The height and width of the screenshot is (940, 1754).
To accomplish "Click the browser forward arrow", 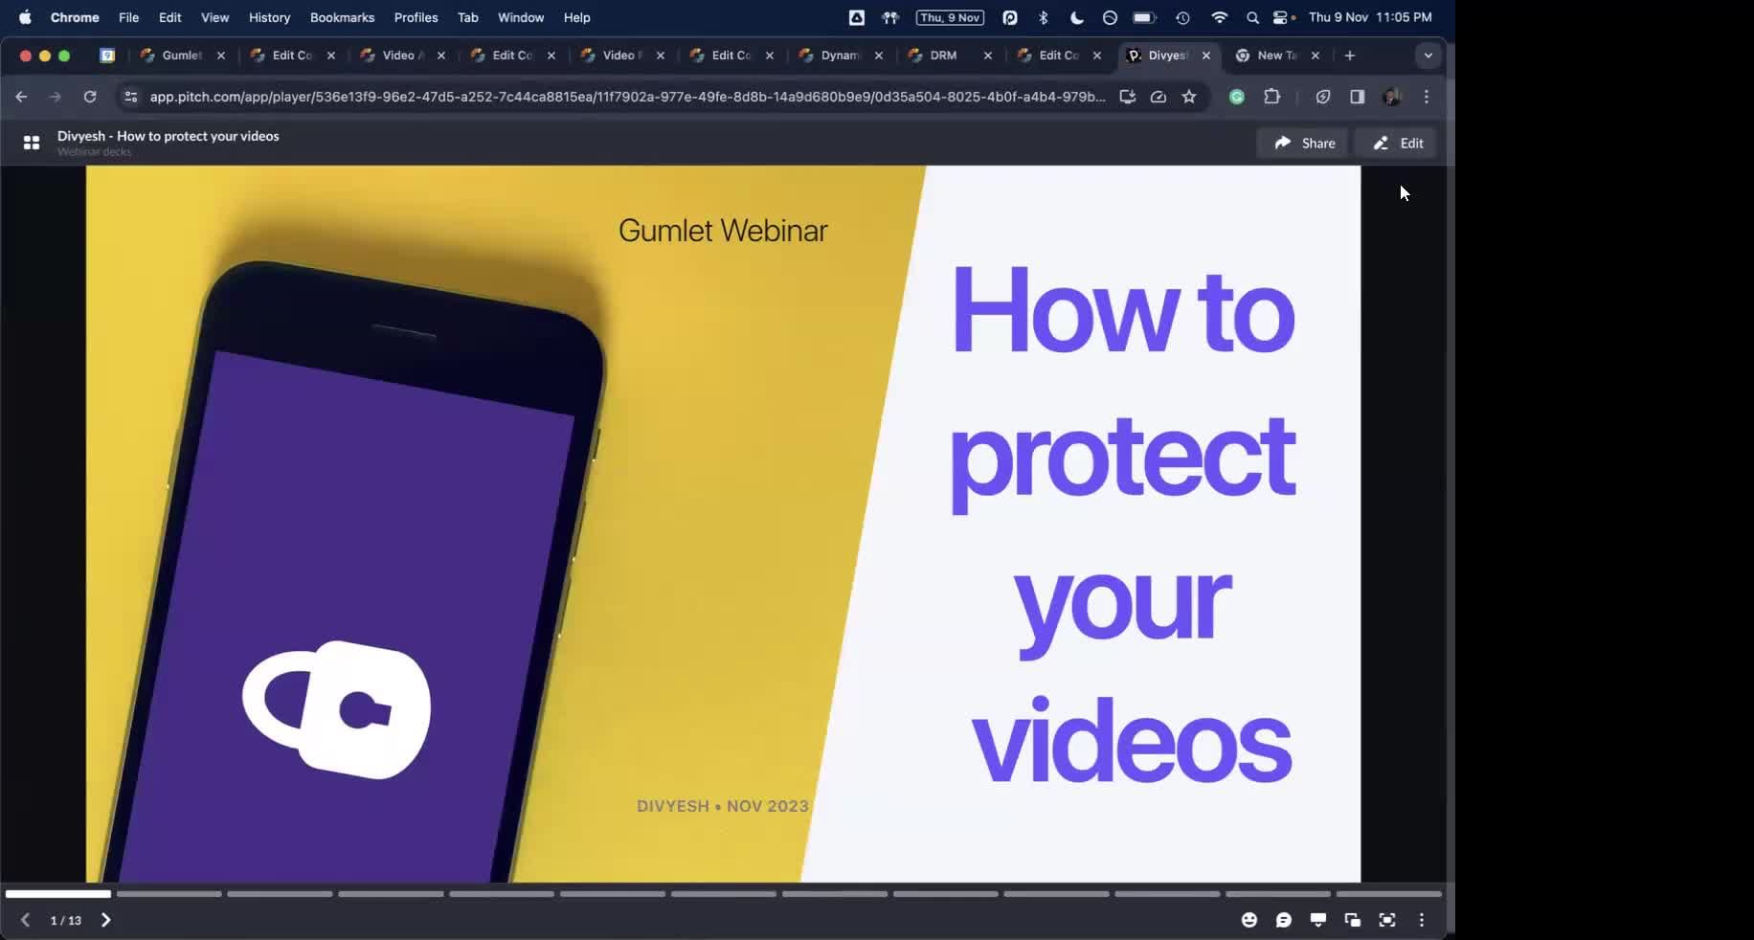I will click(x=56, y=97).
